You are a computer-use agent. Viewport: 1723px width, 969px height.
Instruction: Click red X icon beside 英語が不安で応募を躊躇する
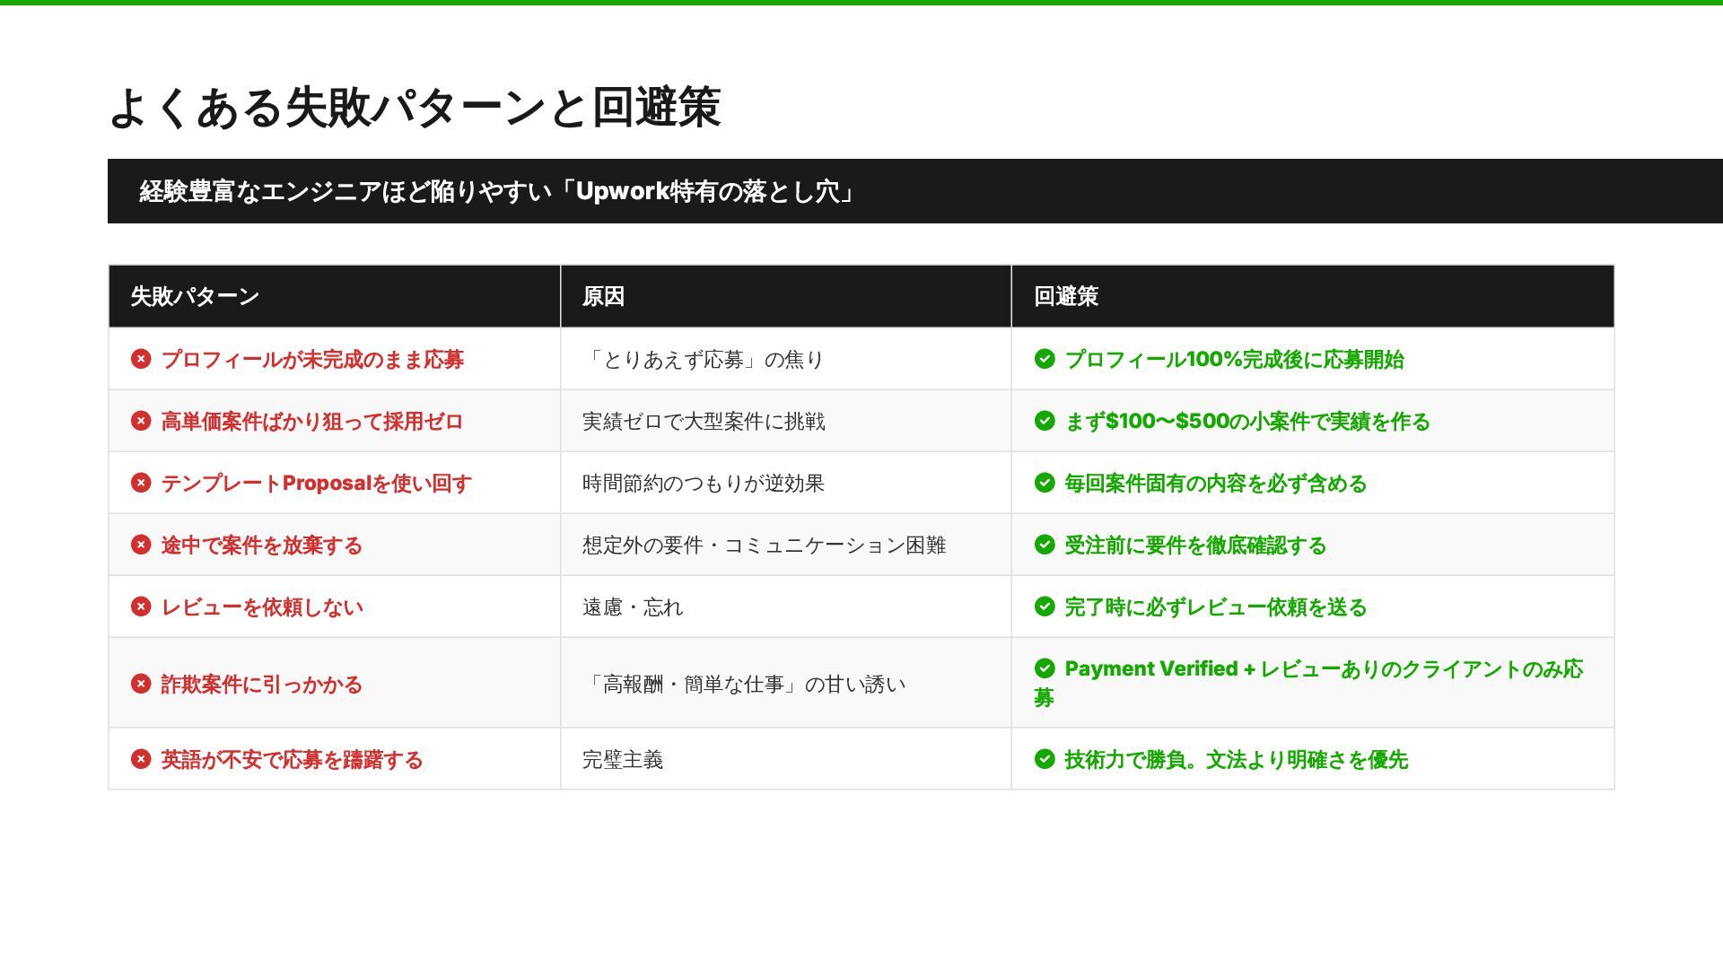pyautogui.click(x=141, y=759)
